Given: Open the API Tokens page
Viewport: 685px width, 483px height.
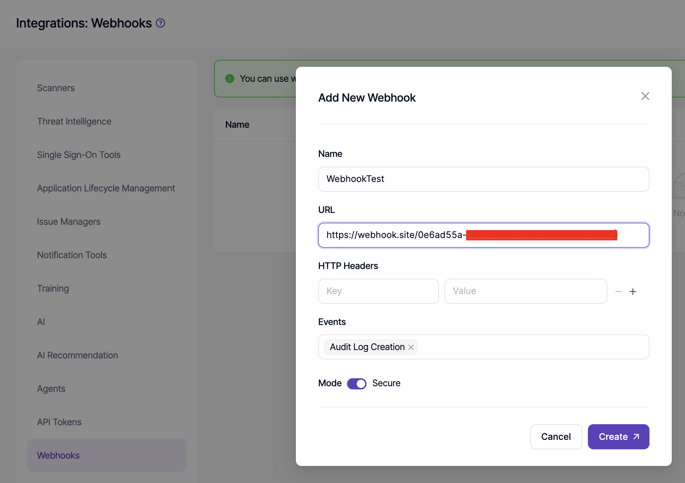Looking at the screenshot, I should pyautogui.click(x=59, y=422).
